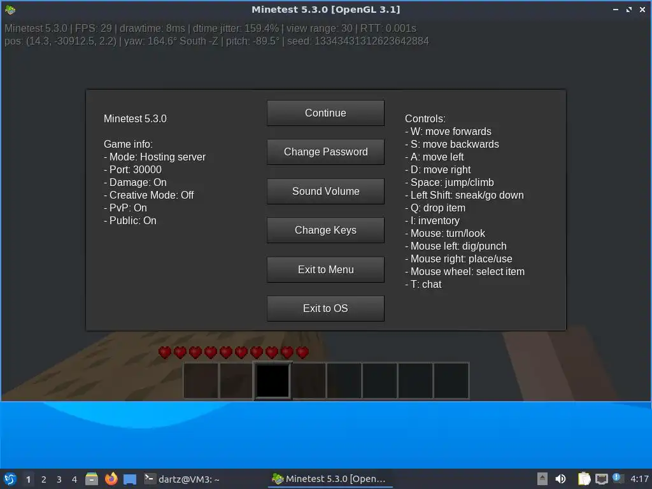652x489 pixels.
Task: Click 'Mouse wheel: select item' line
Action: point(465,271)
